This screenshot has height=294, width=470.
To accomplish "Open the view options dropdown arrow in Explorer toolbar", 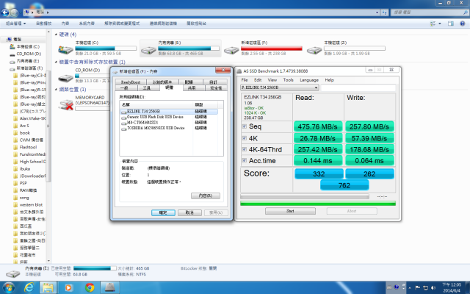I will coord(440,24).
